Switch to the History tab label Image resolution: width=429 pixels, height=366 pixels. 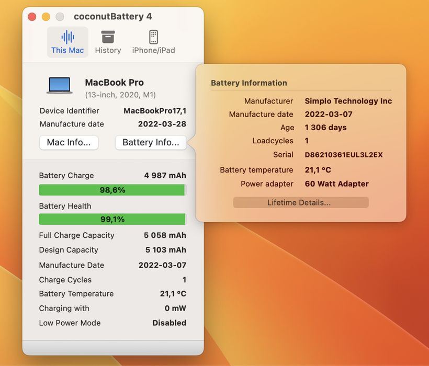[x=108, y=50]
